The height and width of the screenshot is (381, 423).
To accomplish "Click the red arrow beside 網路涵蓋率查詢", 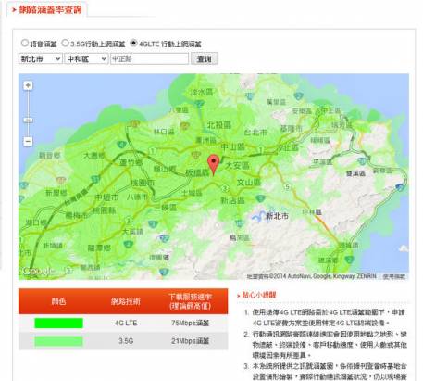I will click(14, 10).
